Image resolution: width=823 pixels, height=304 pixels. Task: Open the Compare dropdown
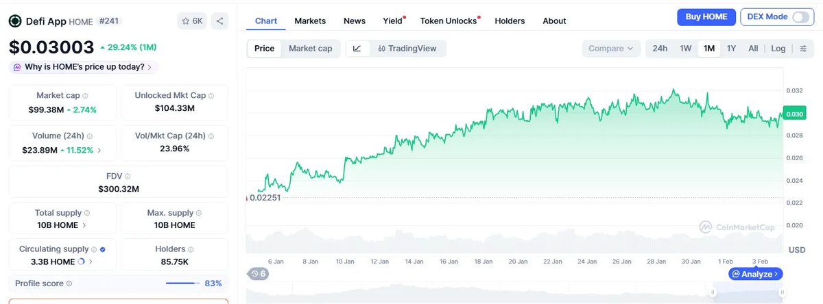click(611, 49)
